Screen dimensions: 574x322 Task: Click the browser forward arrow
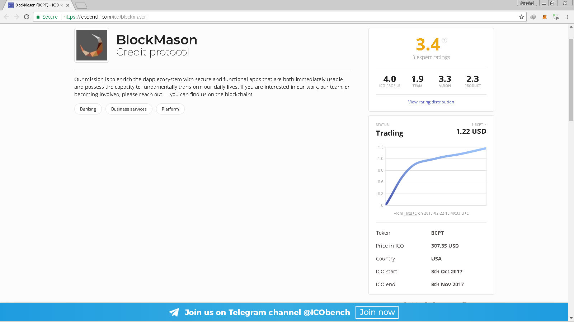[x=17, y=17]
